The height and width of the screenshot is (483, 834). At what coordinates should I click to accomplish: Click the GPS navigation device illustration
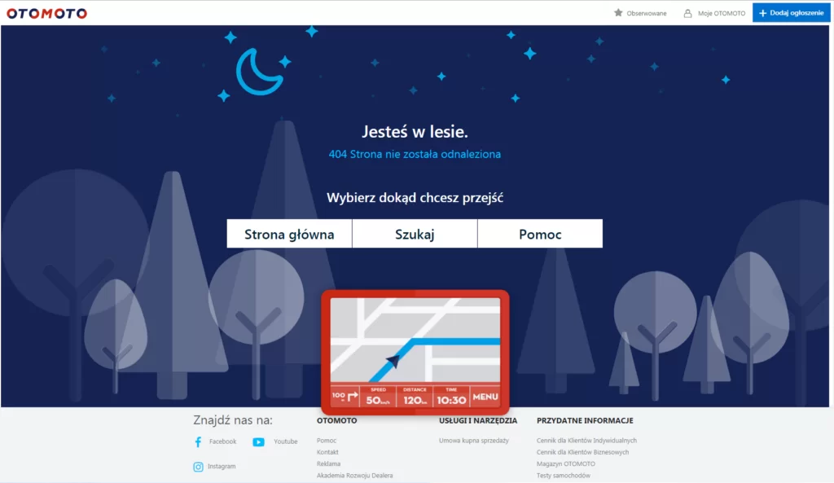coord(415,352)
